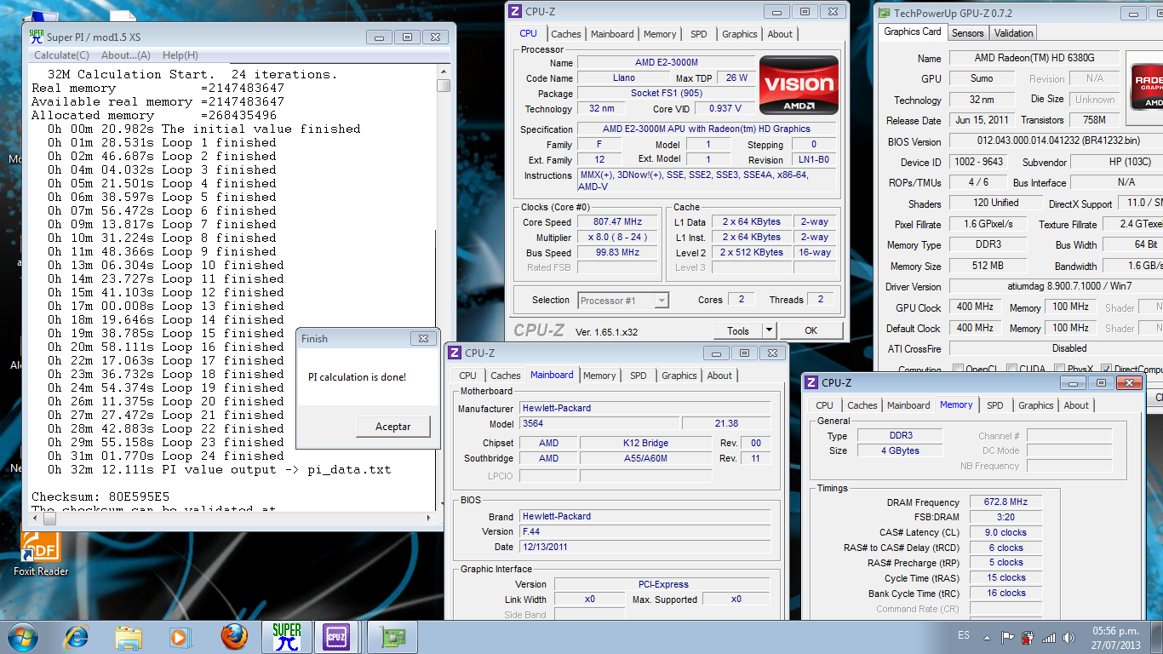Select Graphics Card tab in GPU-Z
Screen dimensions: 1163x654
[x=913, y=32]
